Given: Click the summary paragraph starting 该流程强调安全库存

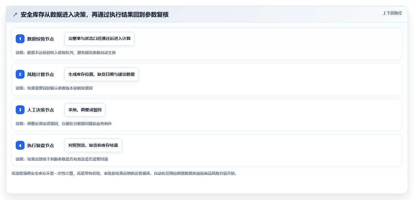Looking at the screenshot, I should [x=124, y=173].
